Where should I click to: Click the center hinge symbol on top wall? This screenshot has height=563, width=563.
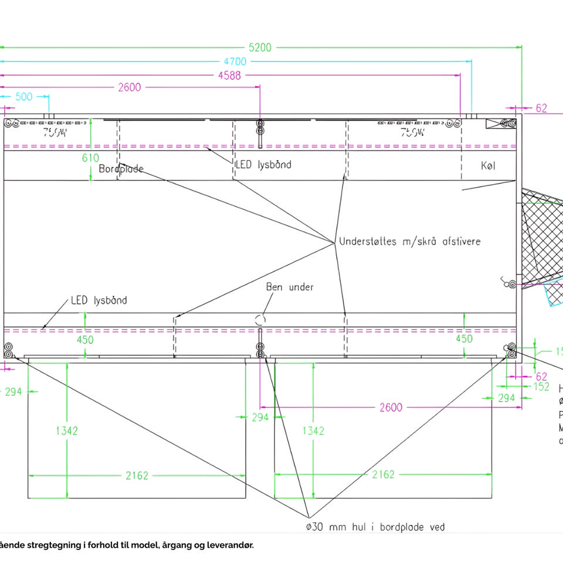click(x=260, y=126)
